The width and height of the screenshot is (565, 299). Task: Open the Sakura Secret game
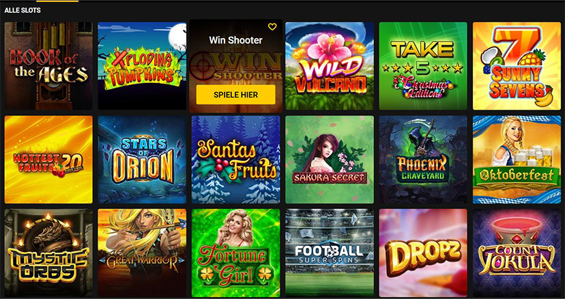[330, 159]
